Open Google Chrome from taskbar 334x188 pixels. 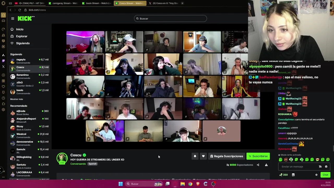coord(190,184)
